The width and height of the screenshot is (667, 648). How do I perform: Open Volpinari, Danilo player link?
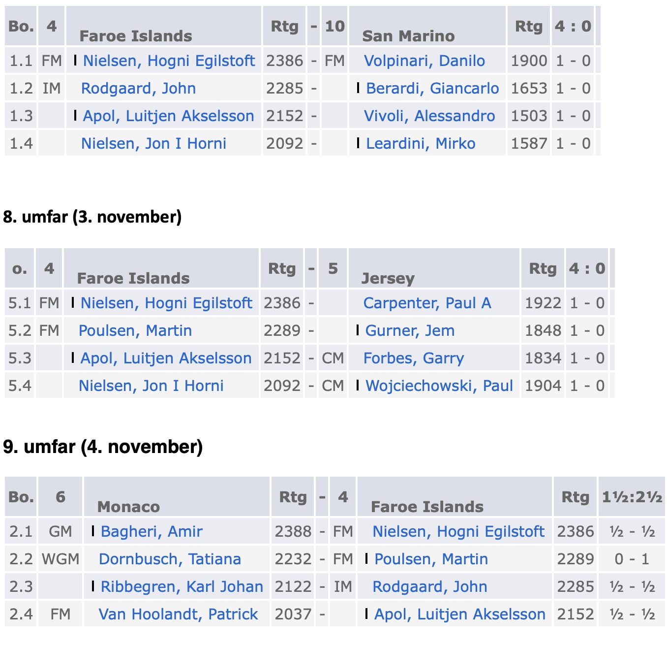(424, 61)
